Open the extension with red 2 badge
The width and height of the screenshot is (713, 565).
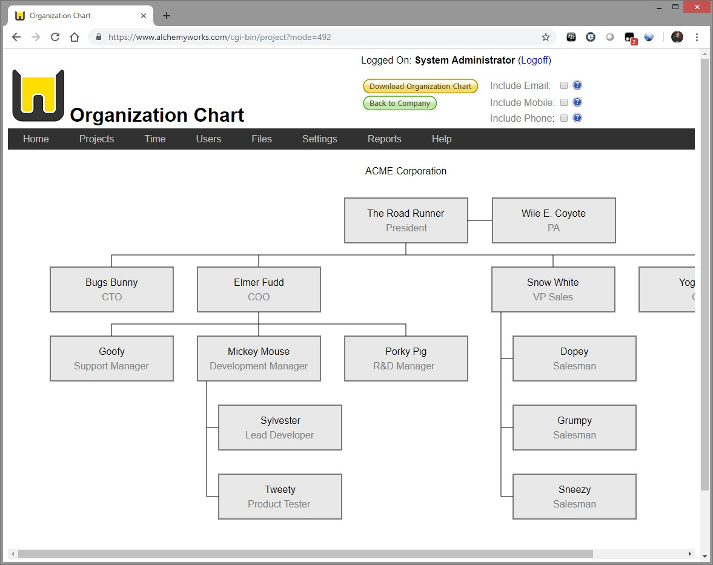click(630, 38)
